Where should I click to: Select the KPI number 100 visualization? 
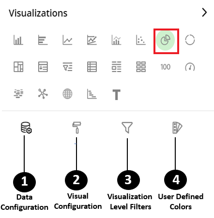(166, 67)
